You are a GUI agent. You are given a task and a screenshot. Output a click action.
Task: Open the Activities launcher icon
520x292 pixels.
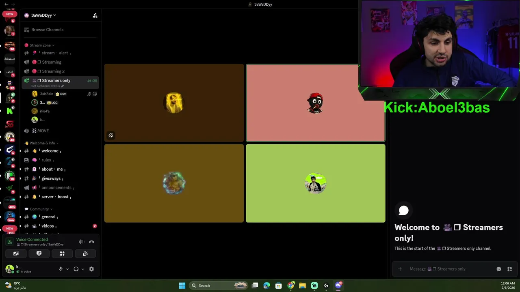tap(62, 253)
